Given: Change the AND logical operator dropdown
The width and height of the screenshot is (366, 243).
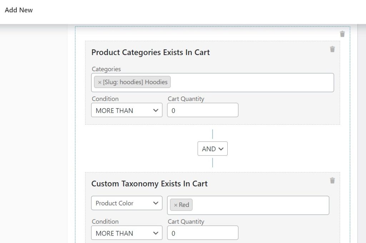Looking at the screenshot, I should coord(212,149).
